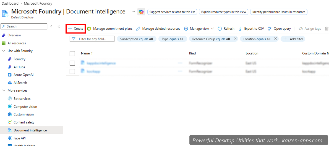Click the expand/collapse all sidebar toggle
The width and height of the screenshot is (329, 146).
(x=51, y=26)
